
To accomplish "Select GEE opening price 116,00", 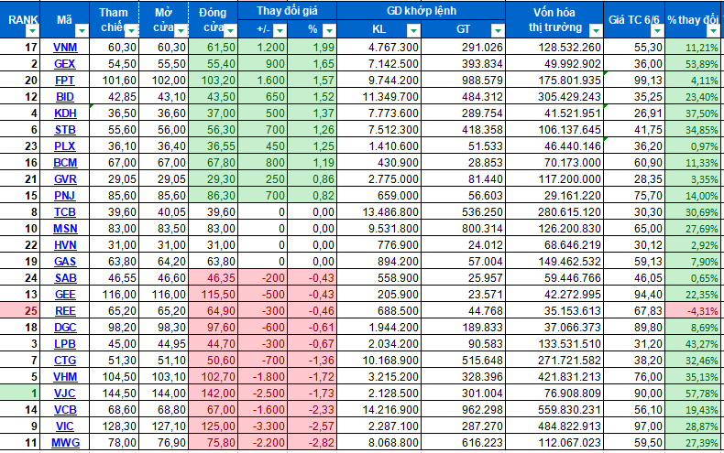I will point(163,295).
